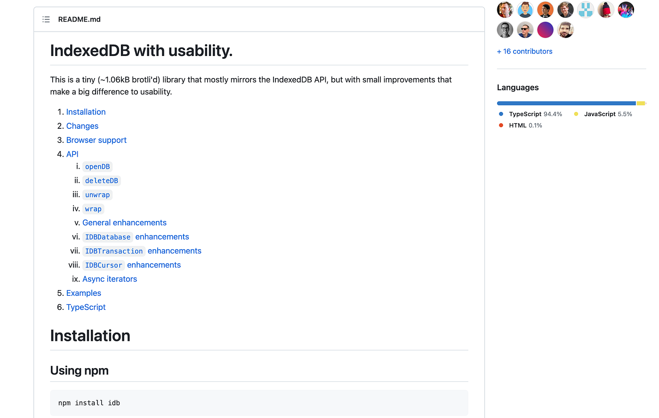Click the TypeScript segment of the languages bar
Image resolution: width=659 pixels, height=418 pixels.
tap(565, 103)
